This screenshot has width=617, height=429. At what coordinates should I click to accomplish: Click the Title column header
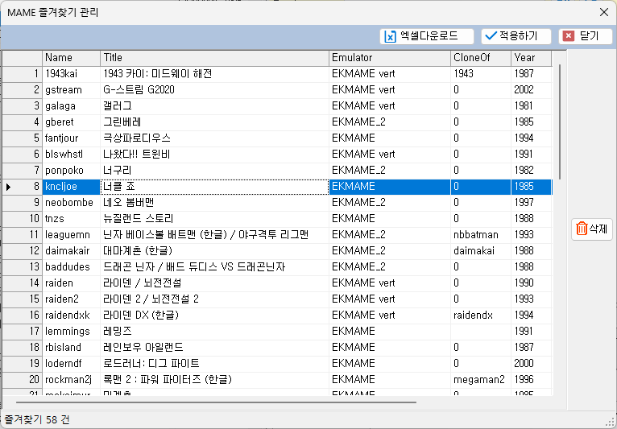(x=214, y=58)
